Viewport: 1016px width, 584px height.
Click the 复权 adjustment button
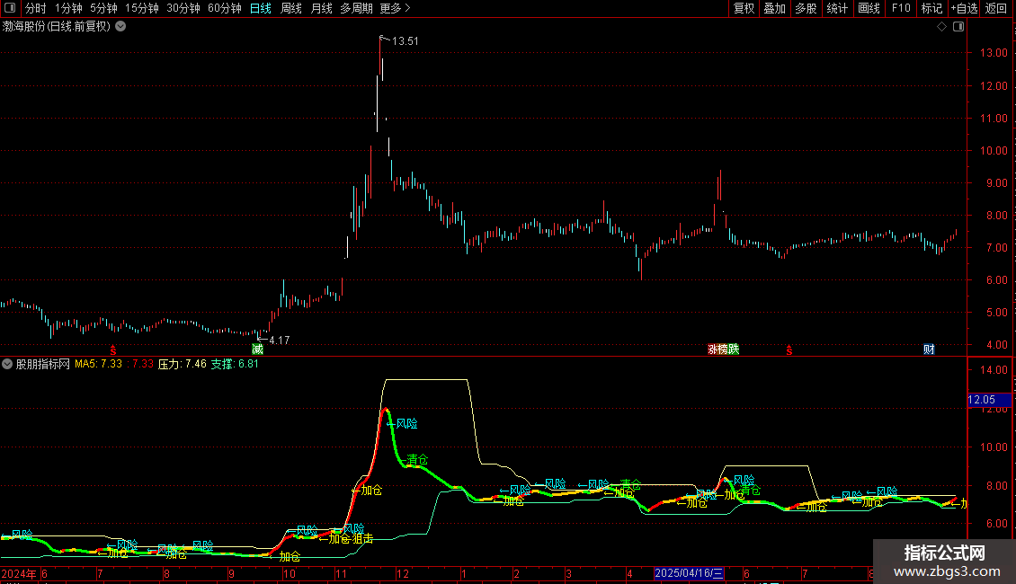pos(744,8)
